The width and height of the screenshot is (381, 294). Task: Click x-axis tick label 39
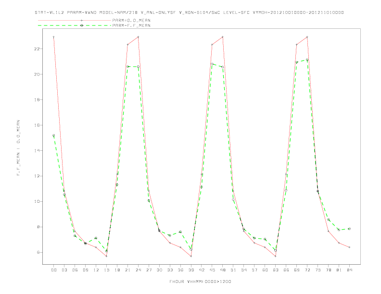[x=191, y=270]
